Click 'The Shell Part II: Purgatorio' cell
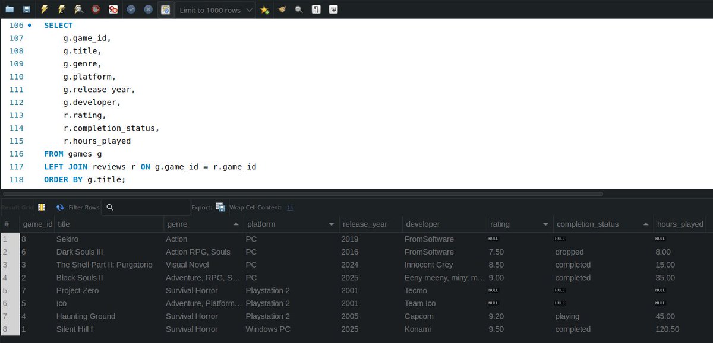Image resolution: width=713 pixels, height=343 pixels. [x=109, y=265]
